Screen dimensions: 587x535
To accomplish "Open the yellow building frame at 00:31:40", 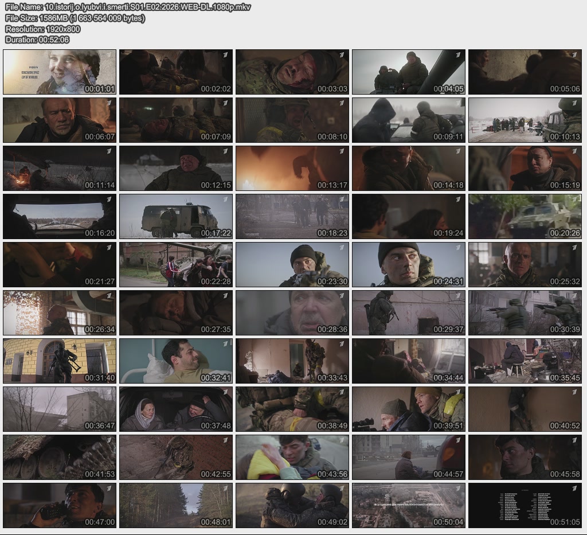I will 60,361.
